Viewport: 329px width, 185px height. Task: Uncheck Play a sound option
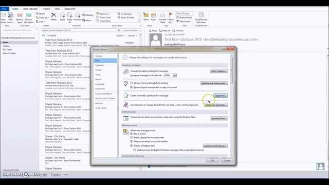(132, 134)
